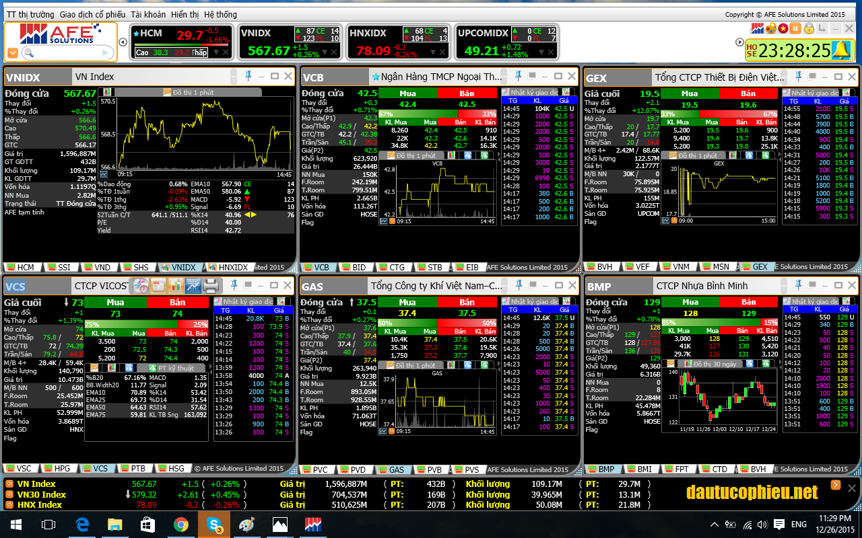Click the 67% buy ratio bar in VCB panel
862x538 pixels.
[x=418, y=114]
